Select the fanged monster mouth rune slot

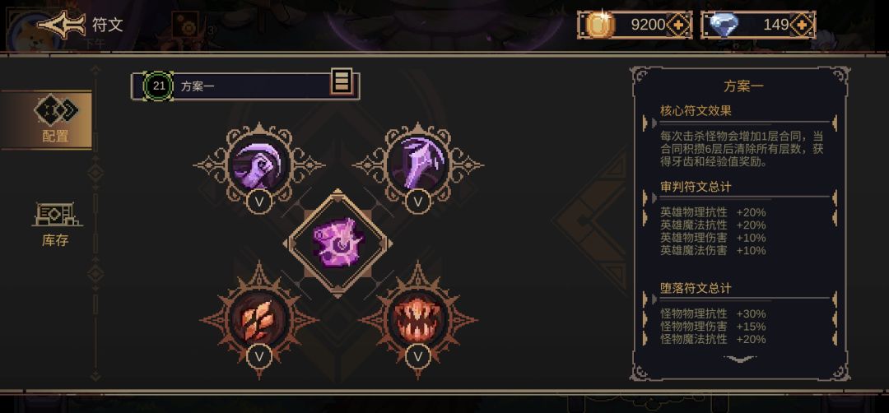pyautogui.click(x=418, y=319)
